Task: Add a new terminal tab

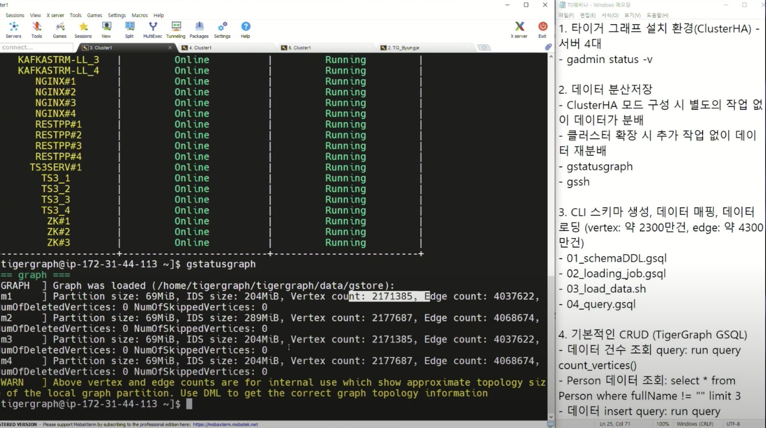Action: click(x=484, y=48)
